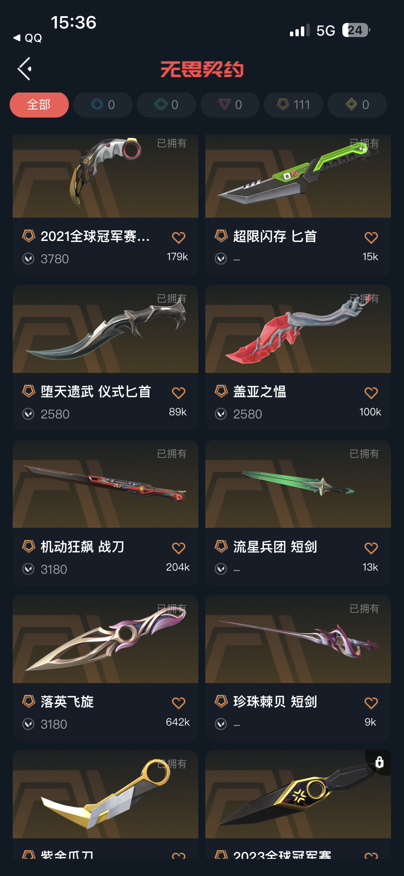Tap heart icon on 珍珠棘贝 短剑
The image size is (404, 876).
[371, 703]
